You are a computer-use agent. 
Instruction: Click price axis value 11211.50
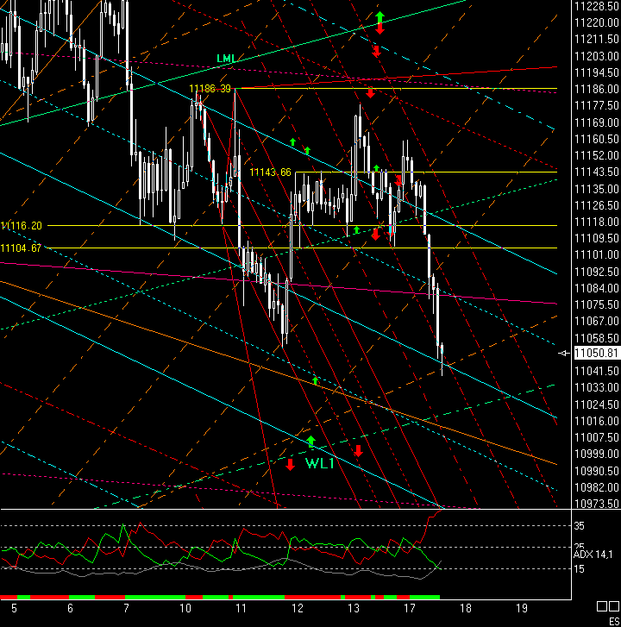click(x=596, y=39)
